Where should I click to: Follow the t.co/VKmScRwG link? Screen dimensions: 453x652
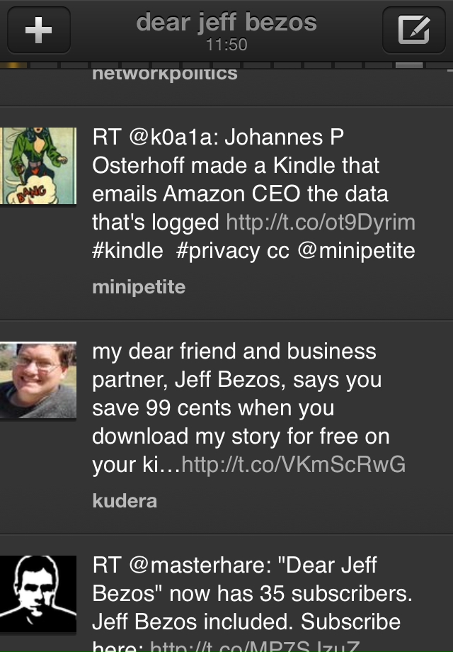294,465
